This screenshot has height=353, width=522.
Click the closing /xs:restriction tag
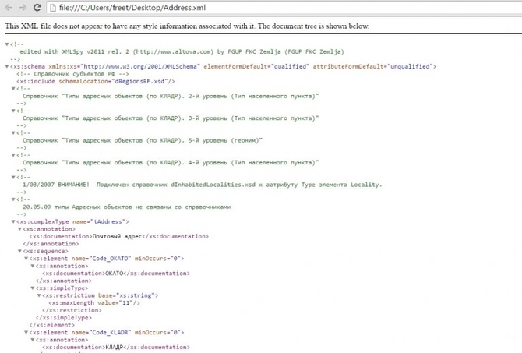(x=72, y=310)
